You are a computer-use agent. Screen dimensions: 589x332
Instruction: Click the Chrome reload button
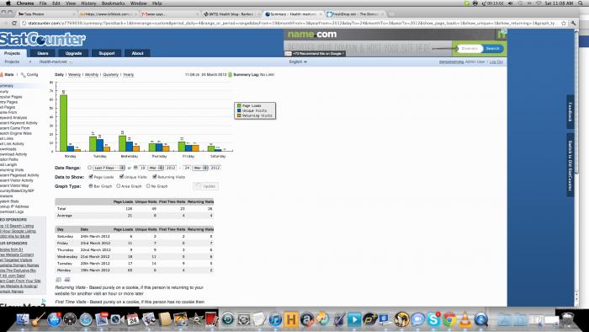click(14, 24)
